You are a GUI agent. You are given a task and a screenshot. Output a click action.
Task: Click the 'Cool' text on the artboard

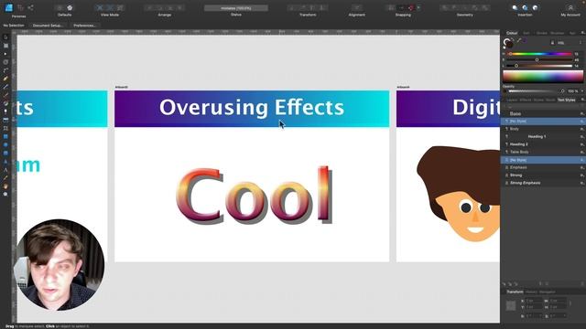click(255, 195)
